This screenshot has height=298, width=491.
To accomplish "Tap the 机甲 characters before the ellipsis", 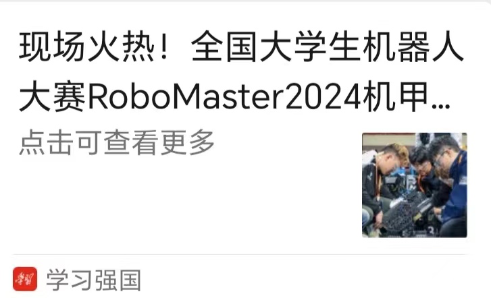I will [396, 96].
